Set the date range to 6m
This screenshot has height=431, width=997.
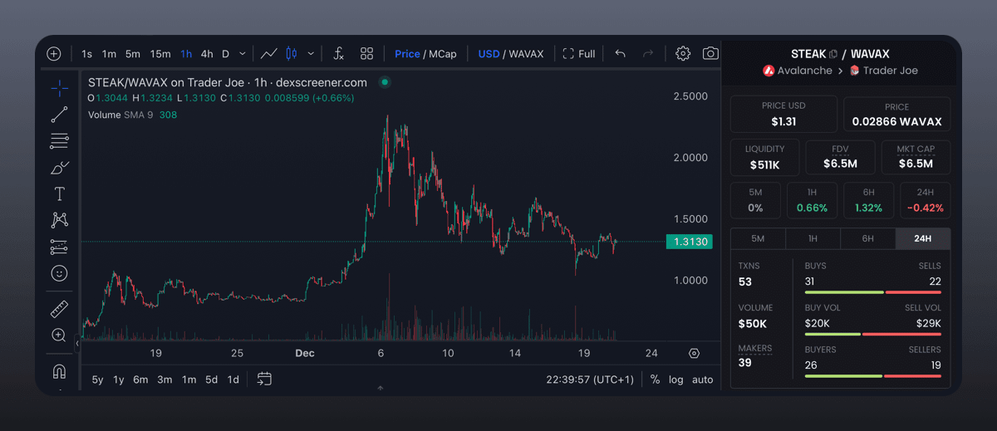(140, 380)
